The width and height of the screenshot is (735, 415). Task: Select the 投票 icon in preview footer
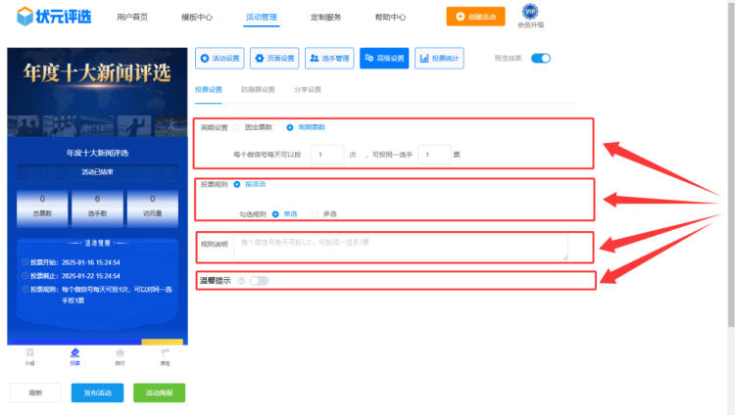[74, 353]
